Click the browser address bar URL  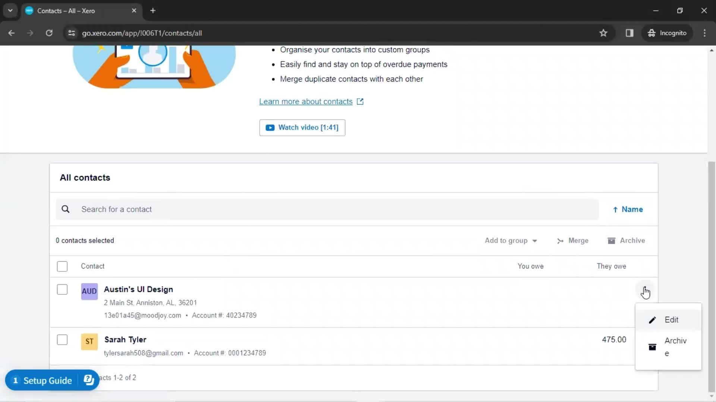(142, 33)
